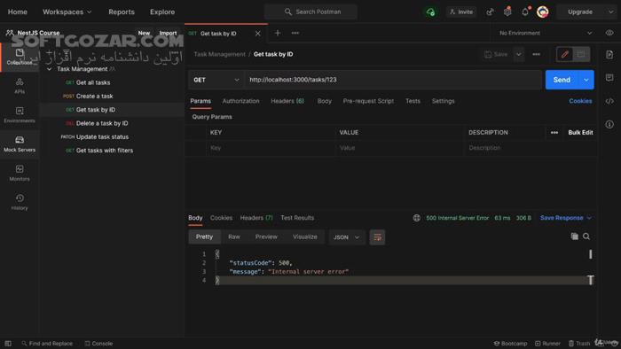621x349 pixels.
Task: Click the query param Key field
Action: point(270,148)
